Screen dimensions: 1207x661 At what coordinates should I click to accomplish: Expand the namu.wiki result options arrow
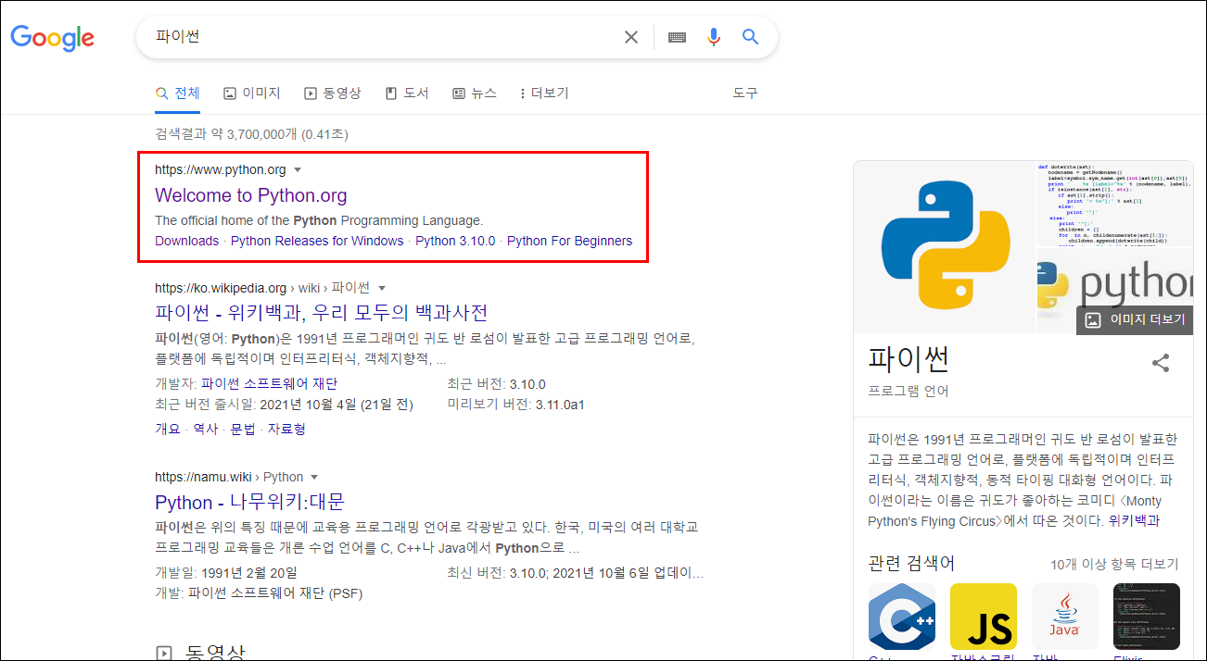pyautogui.click(x=315, y=477)
